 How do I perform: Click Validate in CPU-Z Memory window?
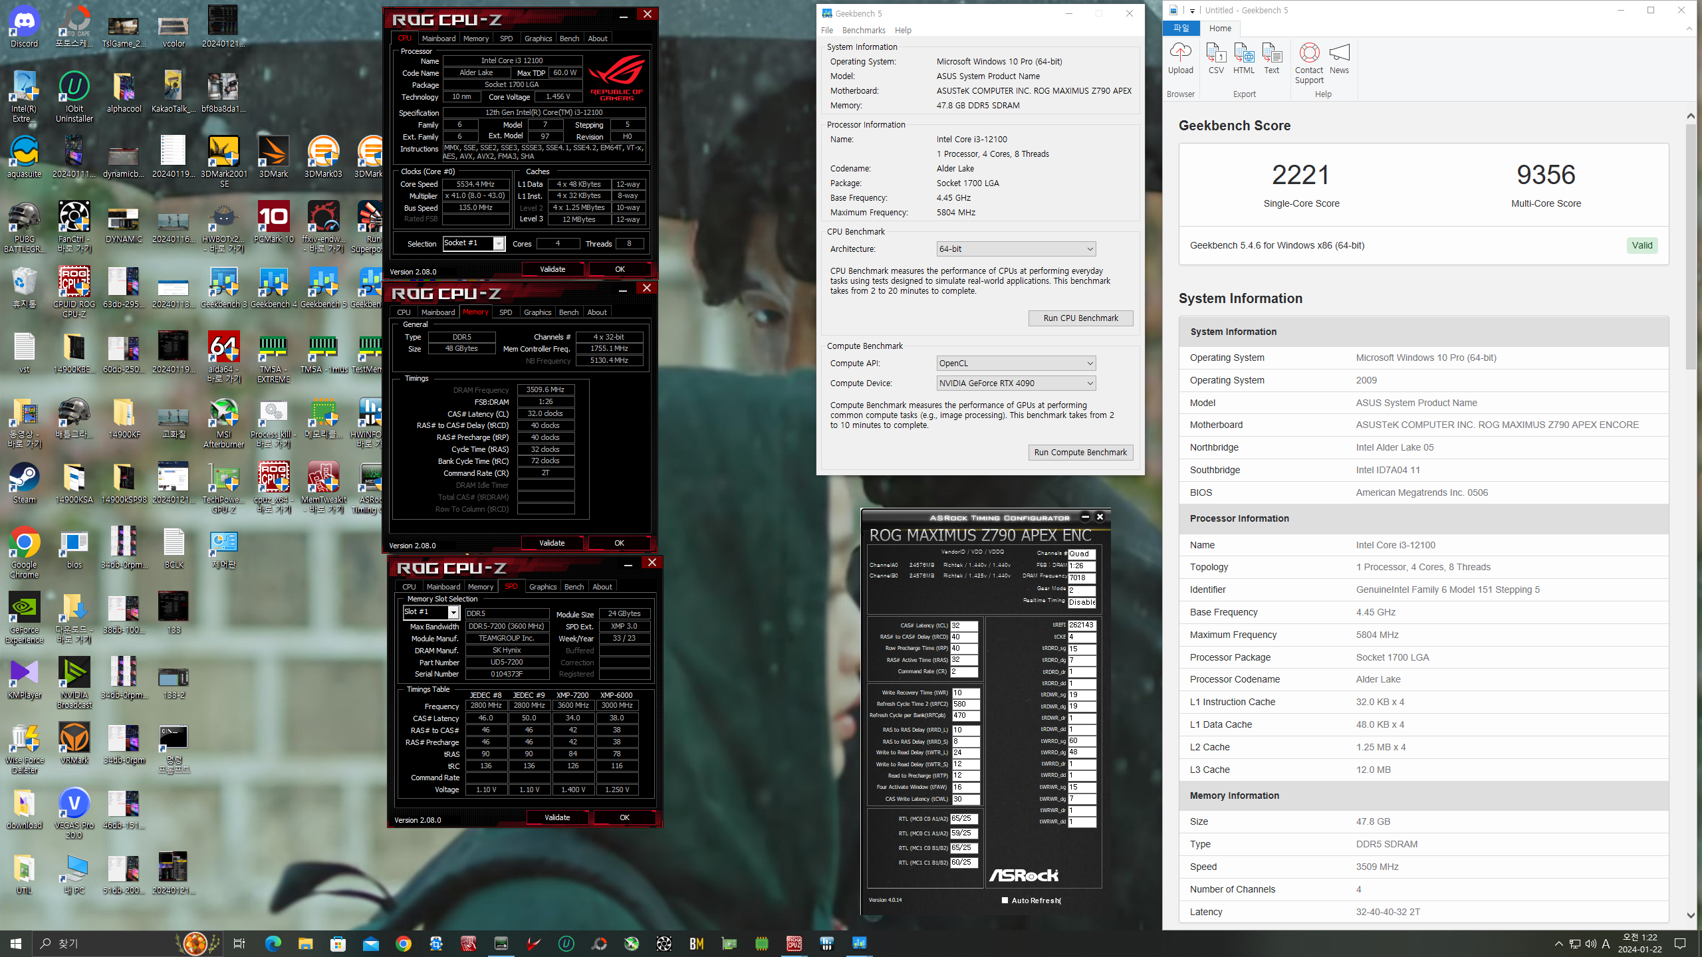tap(552, 543)
